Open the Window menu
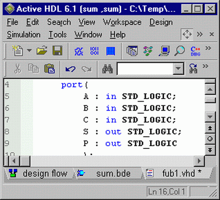The width and height of the screenshot is (220, 200). [88, 35]
